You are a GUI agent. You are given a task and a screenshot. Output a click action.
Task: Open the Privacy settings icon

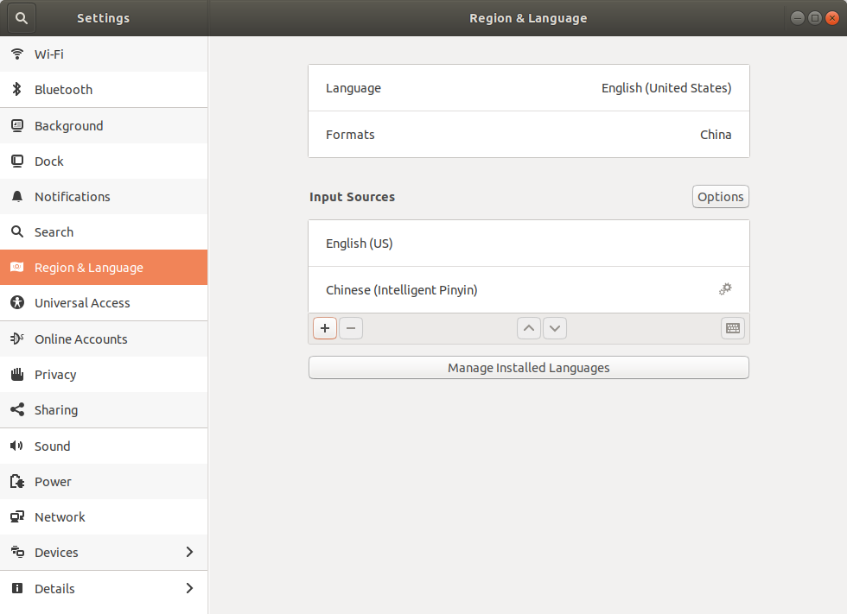click(16, 374)
